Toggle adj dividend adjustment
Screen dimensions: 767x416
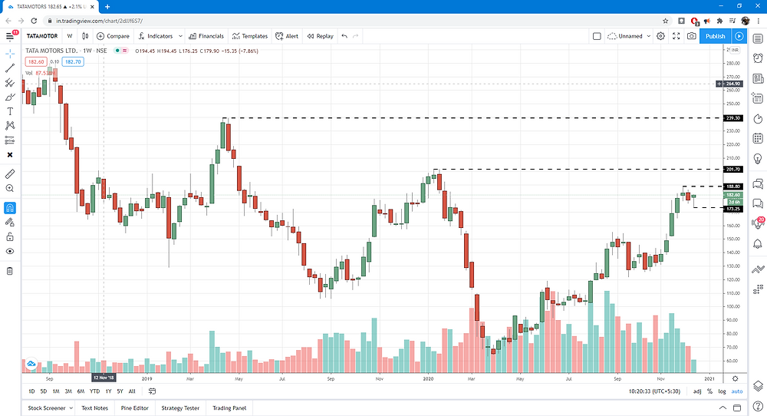697,391
